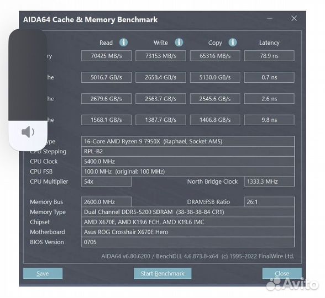Click the 2600.0 MHz memory bus field

click(106, 202)
